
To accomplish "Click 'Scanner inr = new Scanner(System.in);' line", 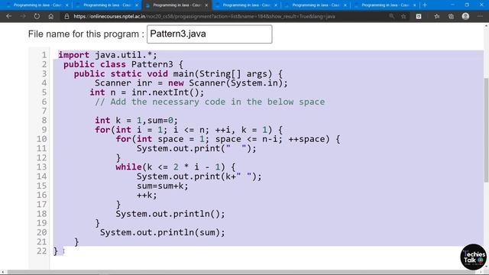I will [191, 83].
